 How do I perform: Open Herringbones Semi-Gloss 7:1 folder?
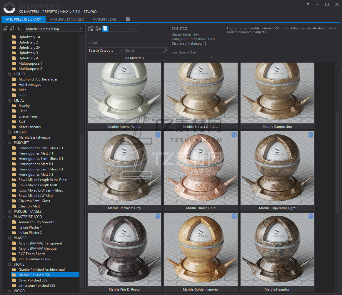click(41, 148)
